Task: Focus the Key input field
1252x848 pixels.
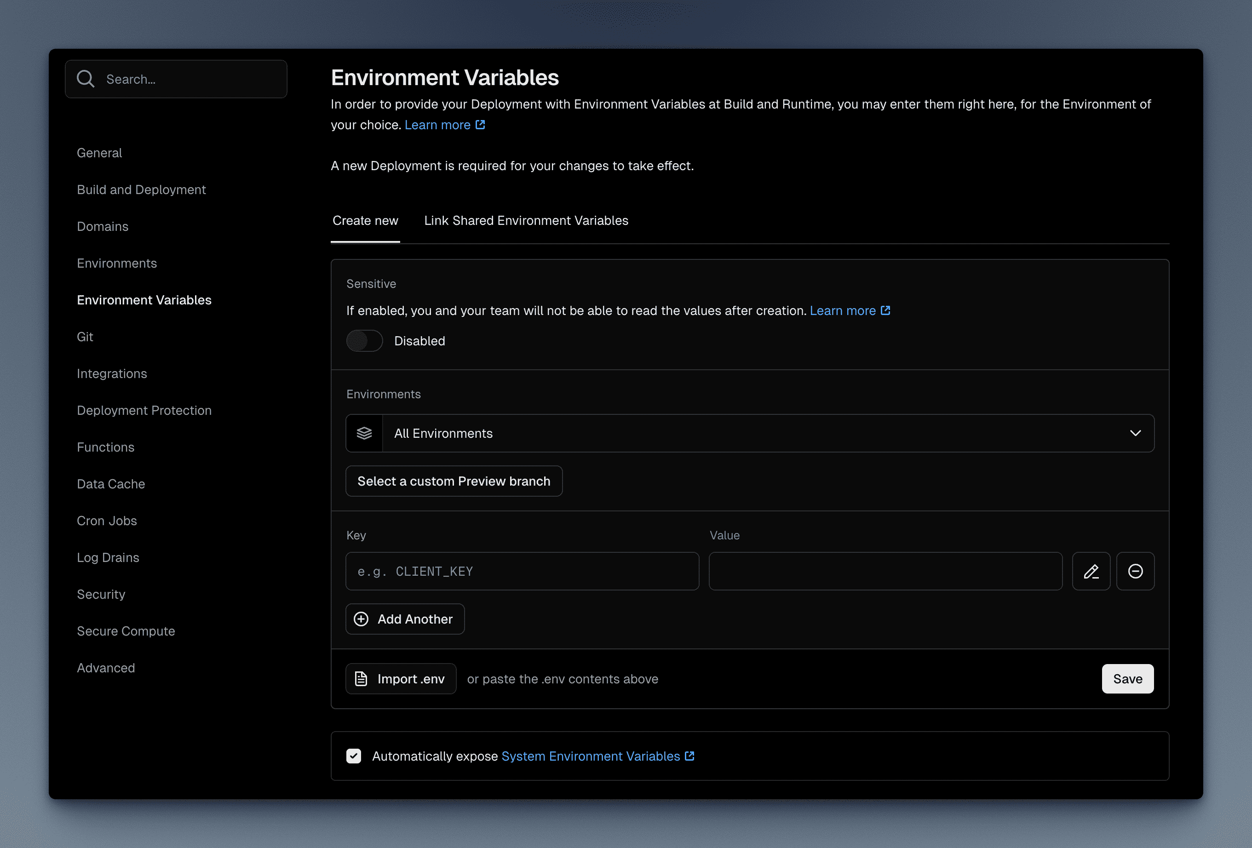Action: (x=522, y=571)
